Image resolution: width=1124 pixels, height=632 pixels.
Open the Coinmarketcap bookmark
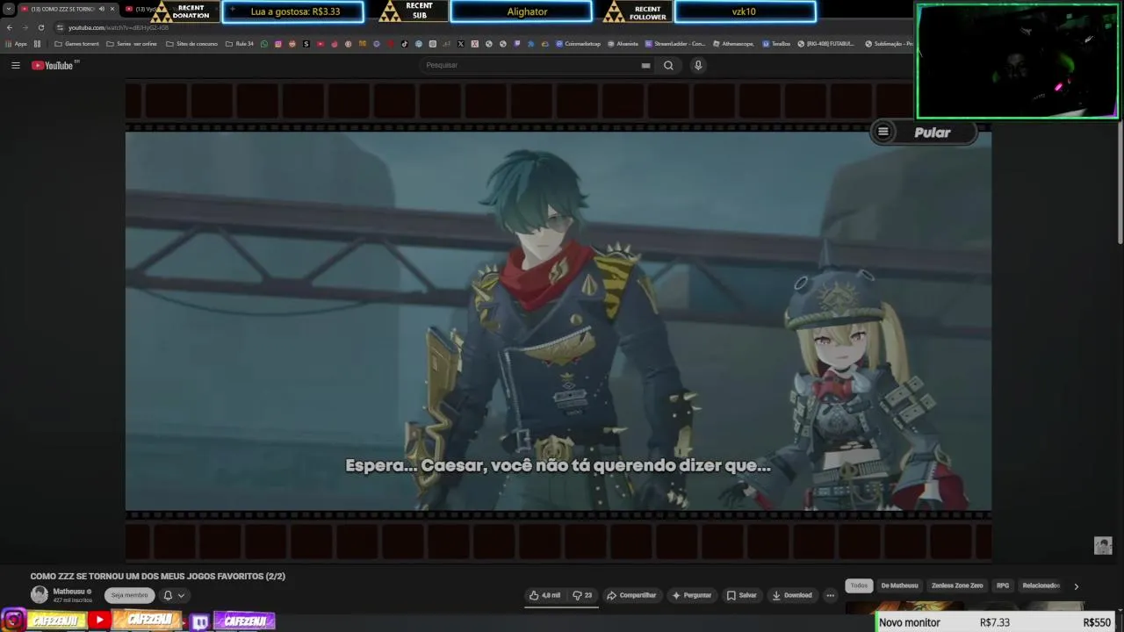(x=579, y=43)
